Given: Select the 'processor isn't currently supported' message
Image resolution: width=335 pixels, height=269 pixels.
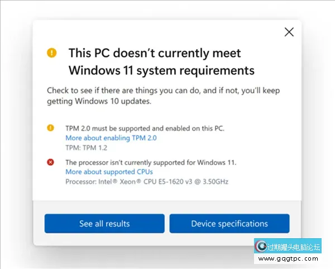Looking at the screenshot, I should pyautogui.click(x=151, y=162).
